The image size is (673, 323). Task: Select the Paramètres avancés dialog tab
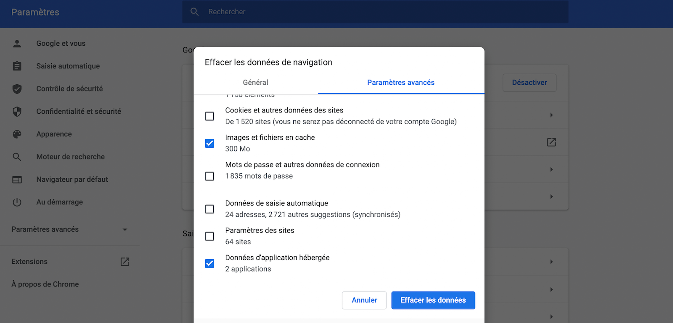pyautogui.click(x=400, y=83)
